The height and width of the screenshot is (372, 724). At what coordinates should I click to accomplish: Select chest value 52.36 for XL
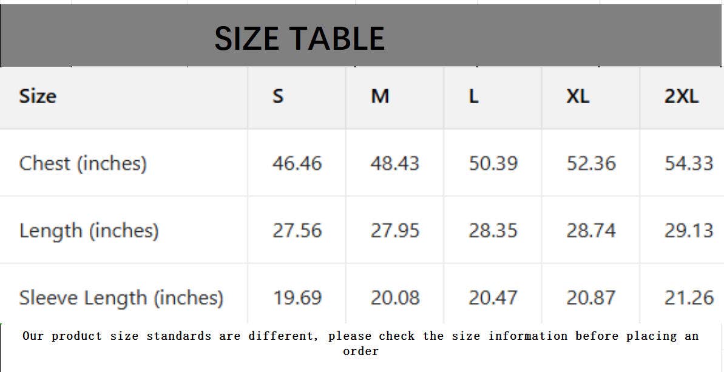click(x=591, y=163)
